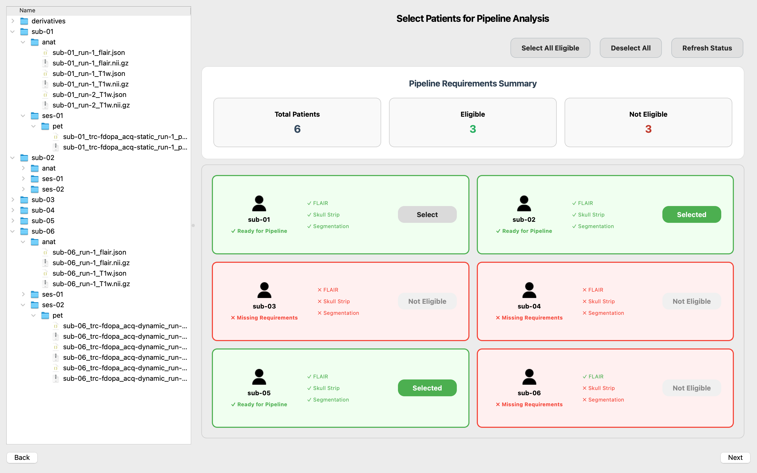This screenshot has height=473, width=757.
Task: Click the pet folder icon under sub-01 ses-01
Action: point(45,126)
